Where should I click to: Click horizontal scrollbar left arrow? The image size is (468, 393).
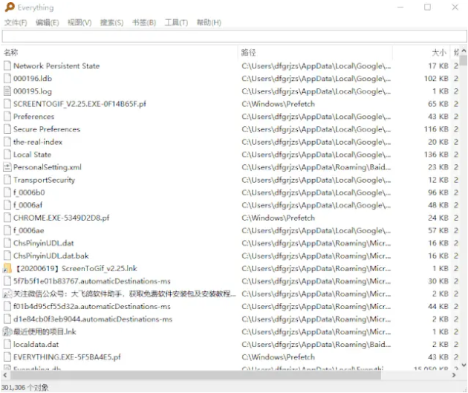(x=4, y=375)
